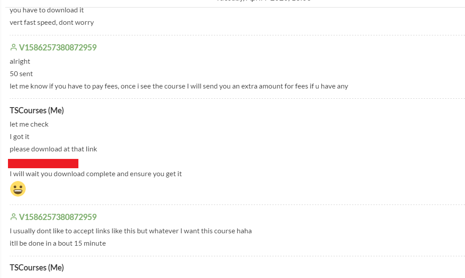The image size is (465, 278).
Task: Open the V1586257380872959 username above "50 sent"
Action: tap(58, 47)
